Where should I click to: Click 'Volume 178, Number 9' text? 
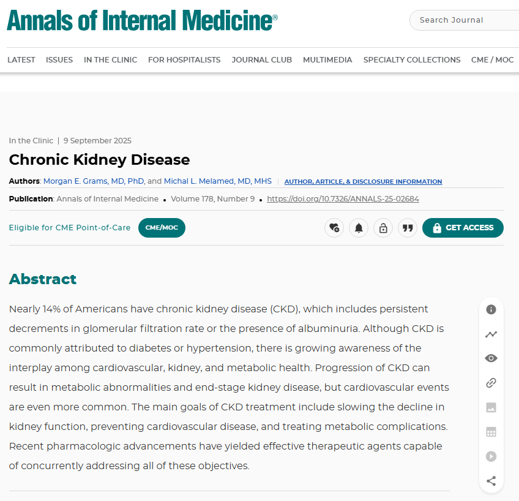[212, 198]
